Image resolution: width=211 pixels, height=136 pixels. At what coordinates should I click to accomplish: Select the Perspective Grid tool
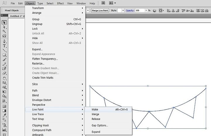[x=4, y=101]
